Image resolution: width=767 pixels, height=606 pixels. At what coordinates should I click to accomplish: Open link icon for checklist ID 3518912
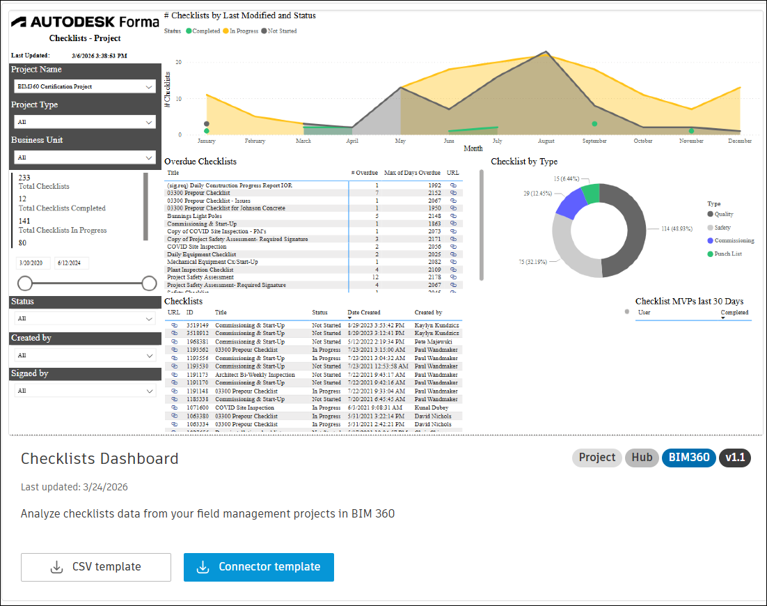(x=174, y=334)
